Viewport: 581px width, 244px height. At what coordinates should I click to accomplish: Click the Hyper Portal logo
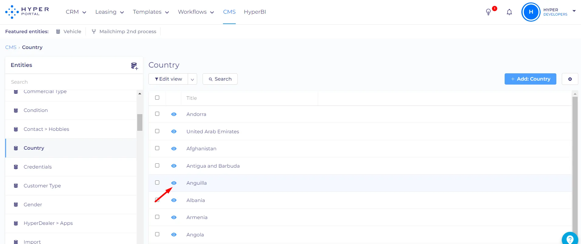click(27, 12)
